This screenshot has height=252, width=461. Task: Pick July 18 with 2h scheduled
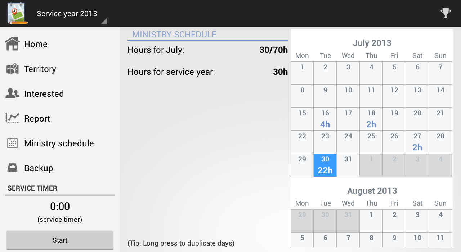[x=371, y=119]
